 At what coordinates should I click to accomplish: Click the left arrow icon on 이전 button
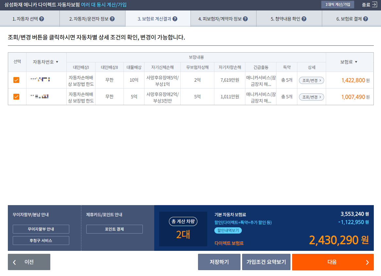click(15, 262)
